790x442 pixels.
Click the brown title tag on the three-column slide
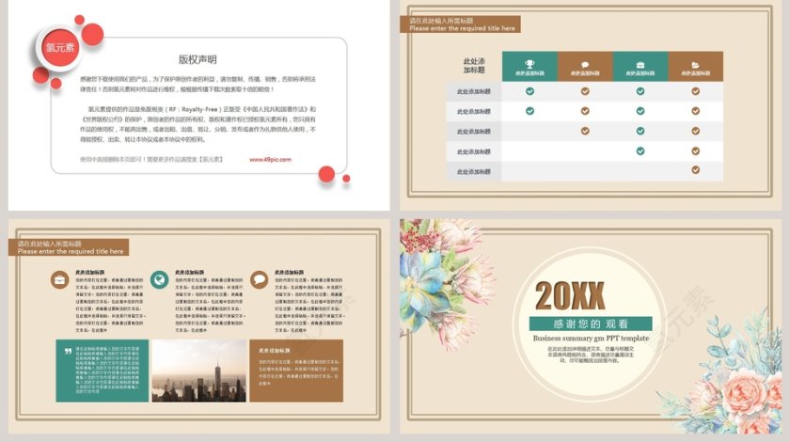tap(69, 247)
